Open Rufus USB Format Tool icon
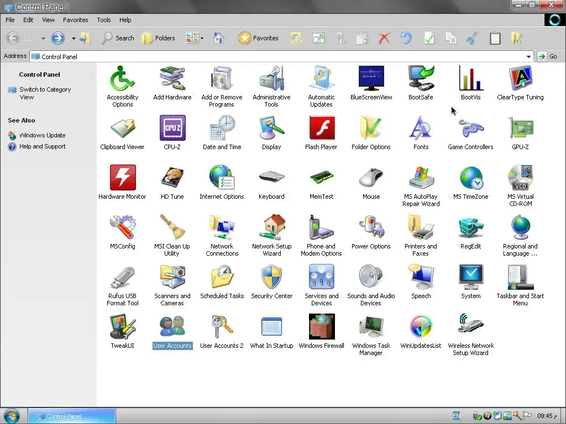566x424 pixels. [122, 277]
